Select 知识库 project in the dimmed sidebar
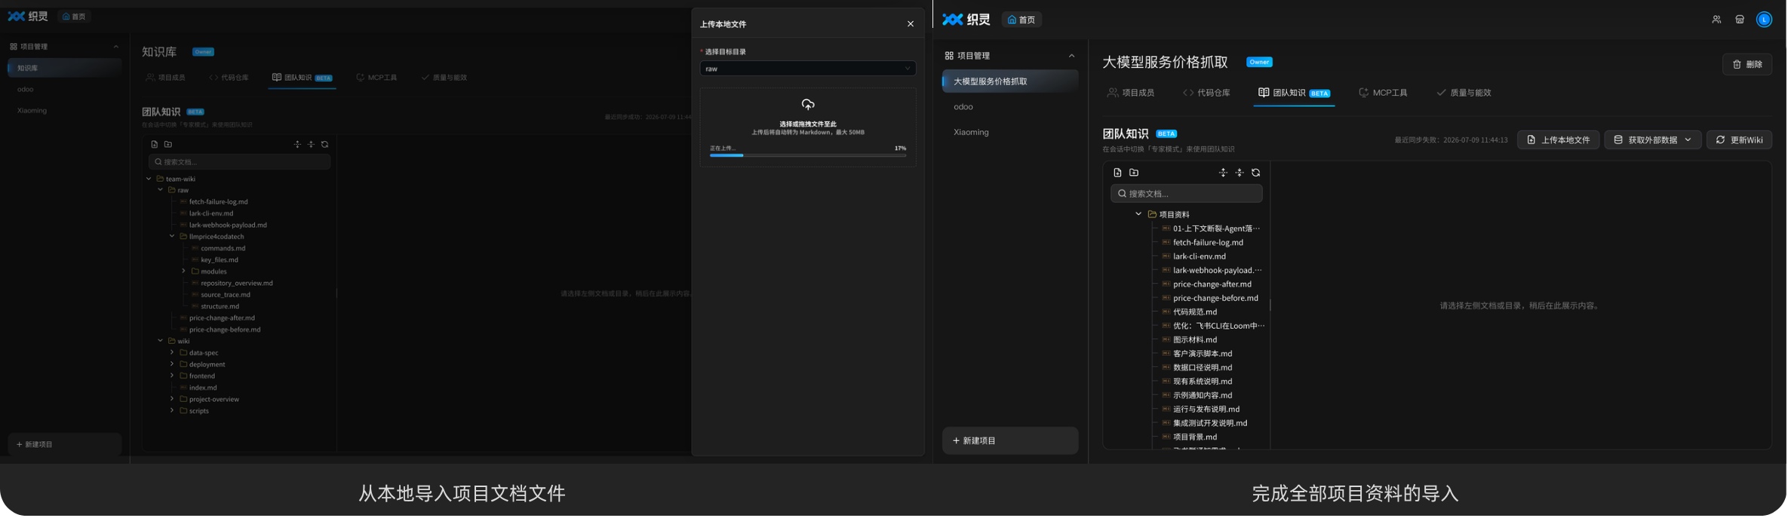 click(64, 68)
